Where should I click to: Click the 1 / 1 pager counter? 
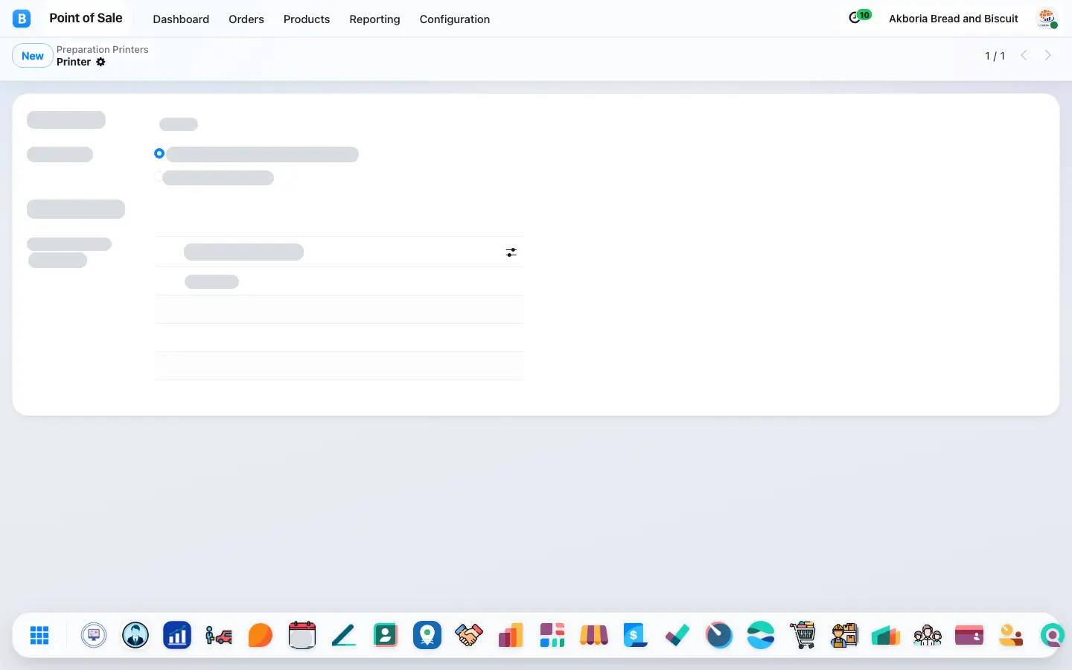coord(995,56)
